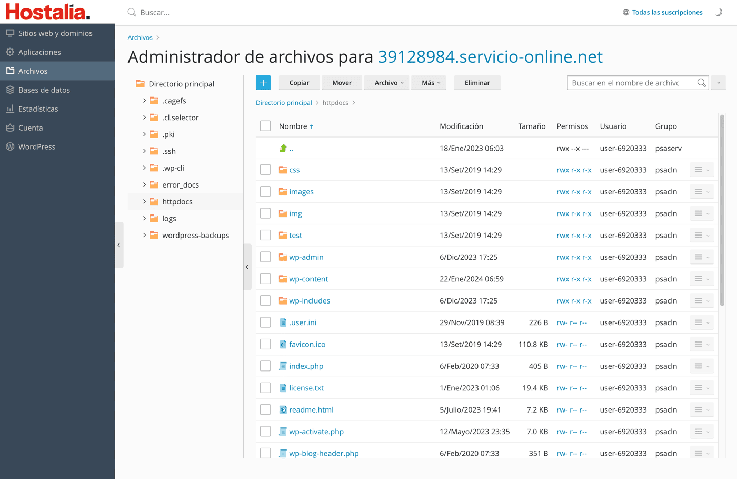Click the css folder icon
The image size is (737, 479).
(283, 170)
